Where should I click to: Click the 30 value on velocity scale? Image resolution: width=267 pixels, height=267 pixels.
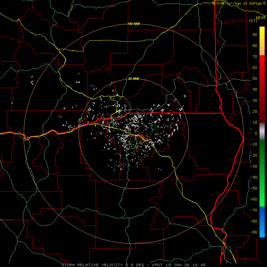[255, 101]
